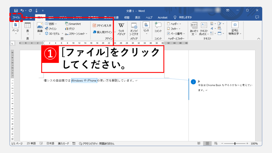Switch to the 校閲 ribbon tab
Viewport: 272px width, 153px height.
pyautogui.click(x=127, y=17)
